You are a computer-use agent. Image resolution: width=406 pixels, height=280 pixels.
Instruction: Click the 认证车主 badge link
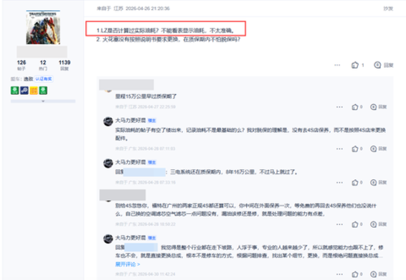[x=44, y=79]
